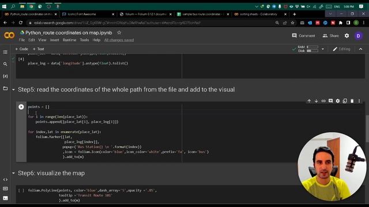This screenshot has width=369, height=207.
Task: Open tab search dropdown chevron
Action: 330,14
